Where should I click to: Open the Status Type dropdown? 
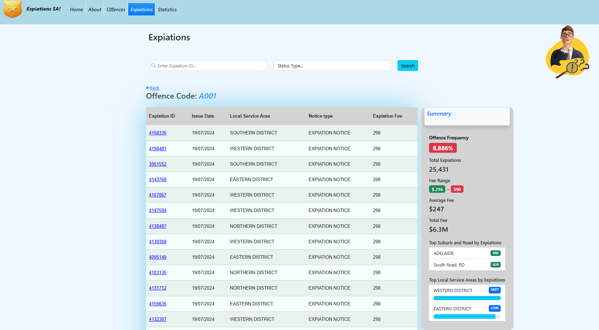(332, 65)
